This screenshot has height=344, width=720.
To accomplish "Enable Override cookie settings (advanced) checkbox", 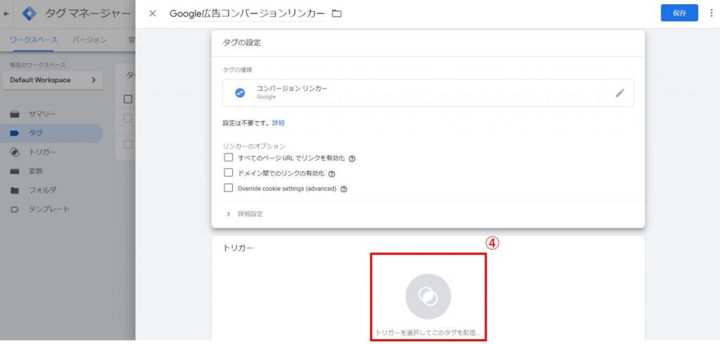I will (x=229, y=188).
